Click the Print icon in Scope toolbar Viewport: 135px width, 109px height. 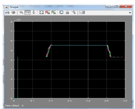coord(7,13)
